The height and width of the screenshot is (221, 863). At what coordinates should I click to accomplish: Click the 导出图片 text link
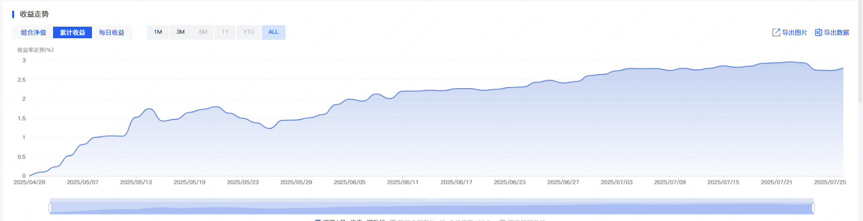pyautogui.click(x=794, y=33)
